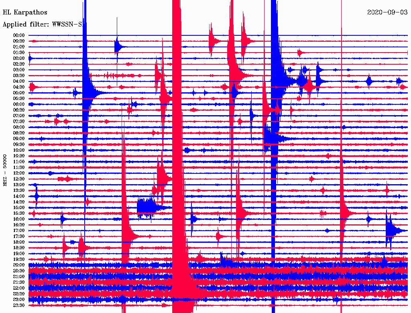Screen dimensions: 411x313
Task: Select the 15:00 time label
Action: click(19, 208)
